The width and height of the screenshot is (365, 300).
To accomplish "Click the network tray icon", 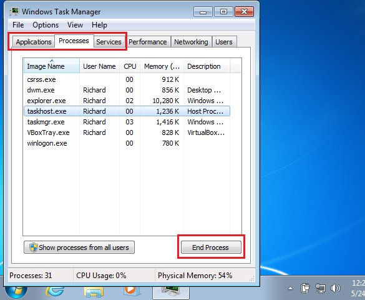I will coord(320,288).
